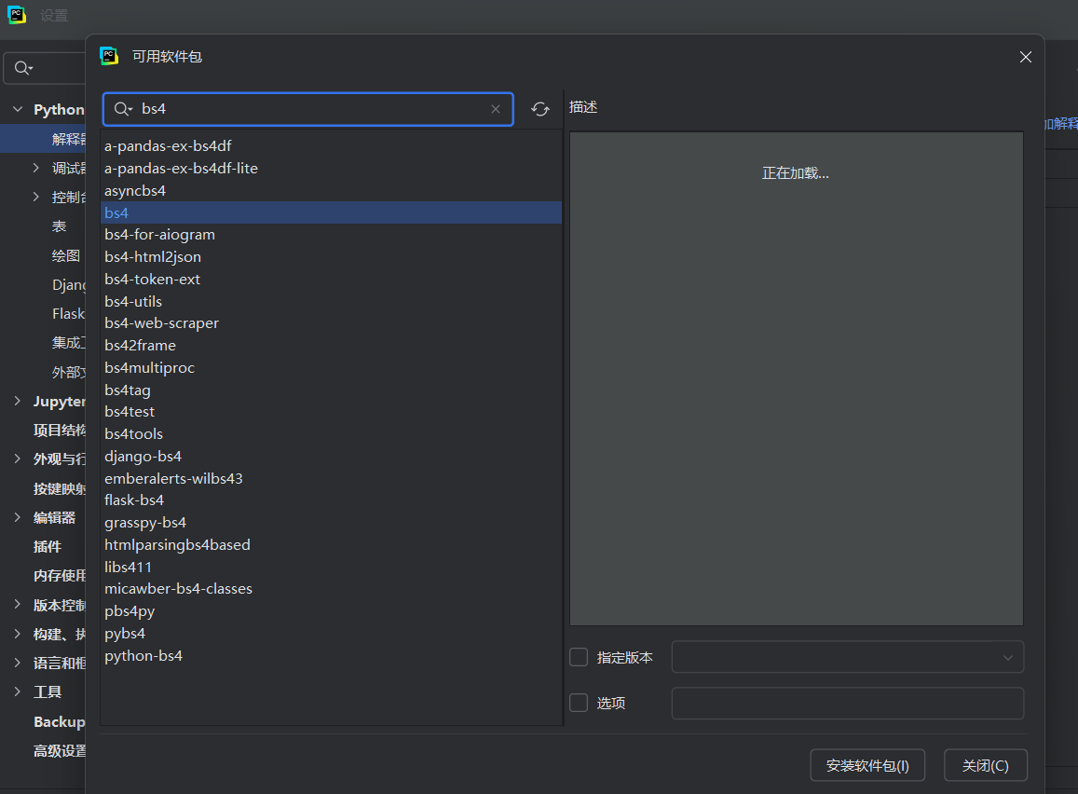Open the 插件 settings page
Viewport: 1078px width, 794px height.
click(x=48, y=546)
